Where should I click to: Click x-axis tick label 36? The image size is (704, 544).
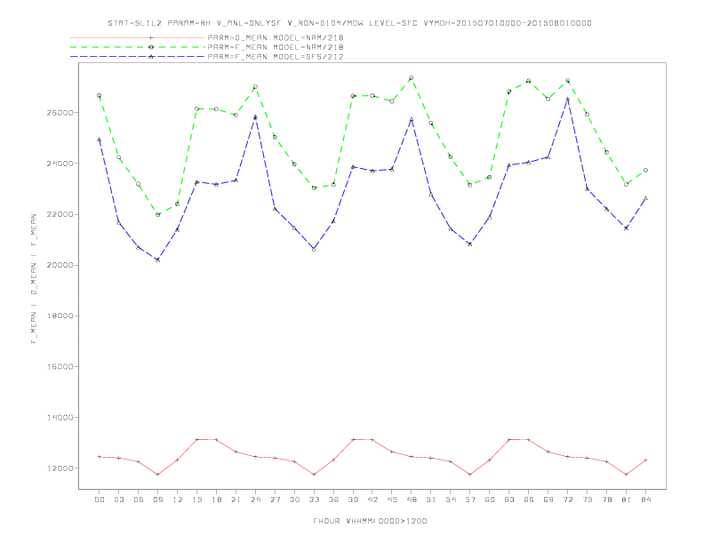click(x=333, y=500)
